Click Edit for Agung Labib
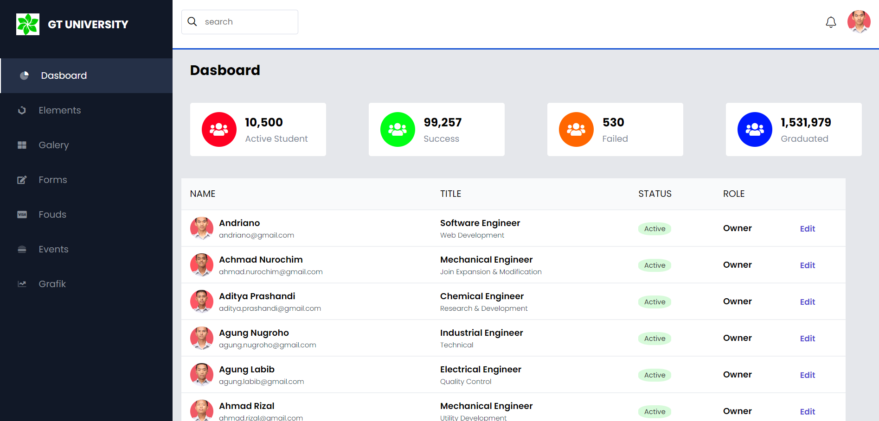Screen dimensions: 879x421 coord(807,375)
